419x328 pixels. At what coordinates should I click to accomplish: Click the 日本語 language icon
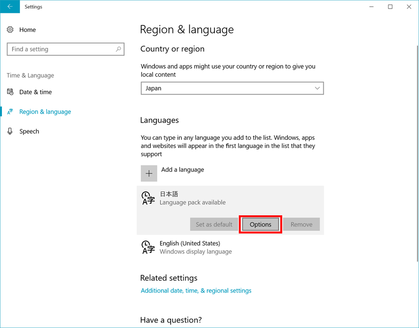[148, 198]
